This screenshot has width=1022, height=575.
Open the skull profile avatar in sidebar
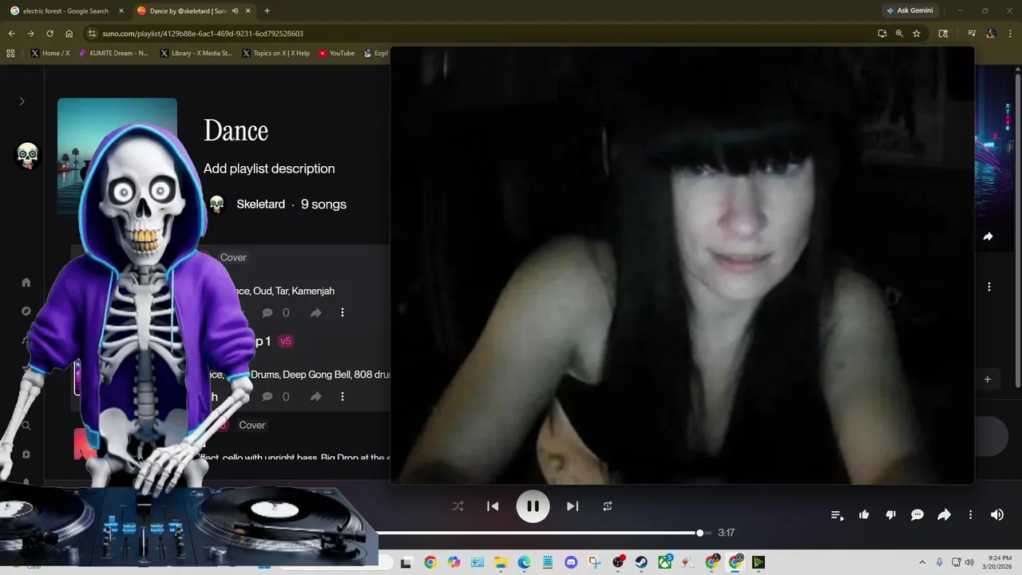click(x=28, y=156)
